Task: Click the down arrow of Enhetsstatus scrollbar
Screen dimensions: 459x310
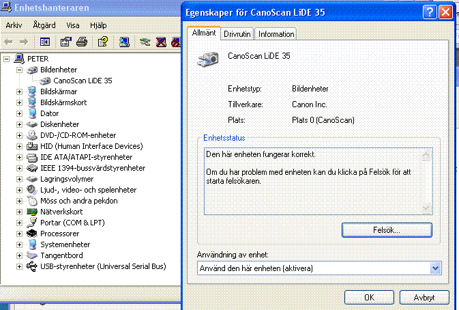Action: (x=426, y=208)
